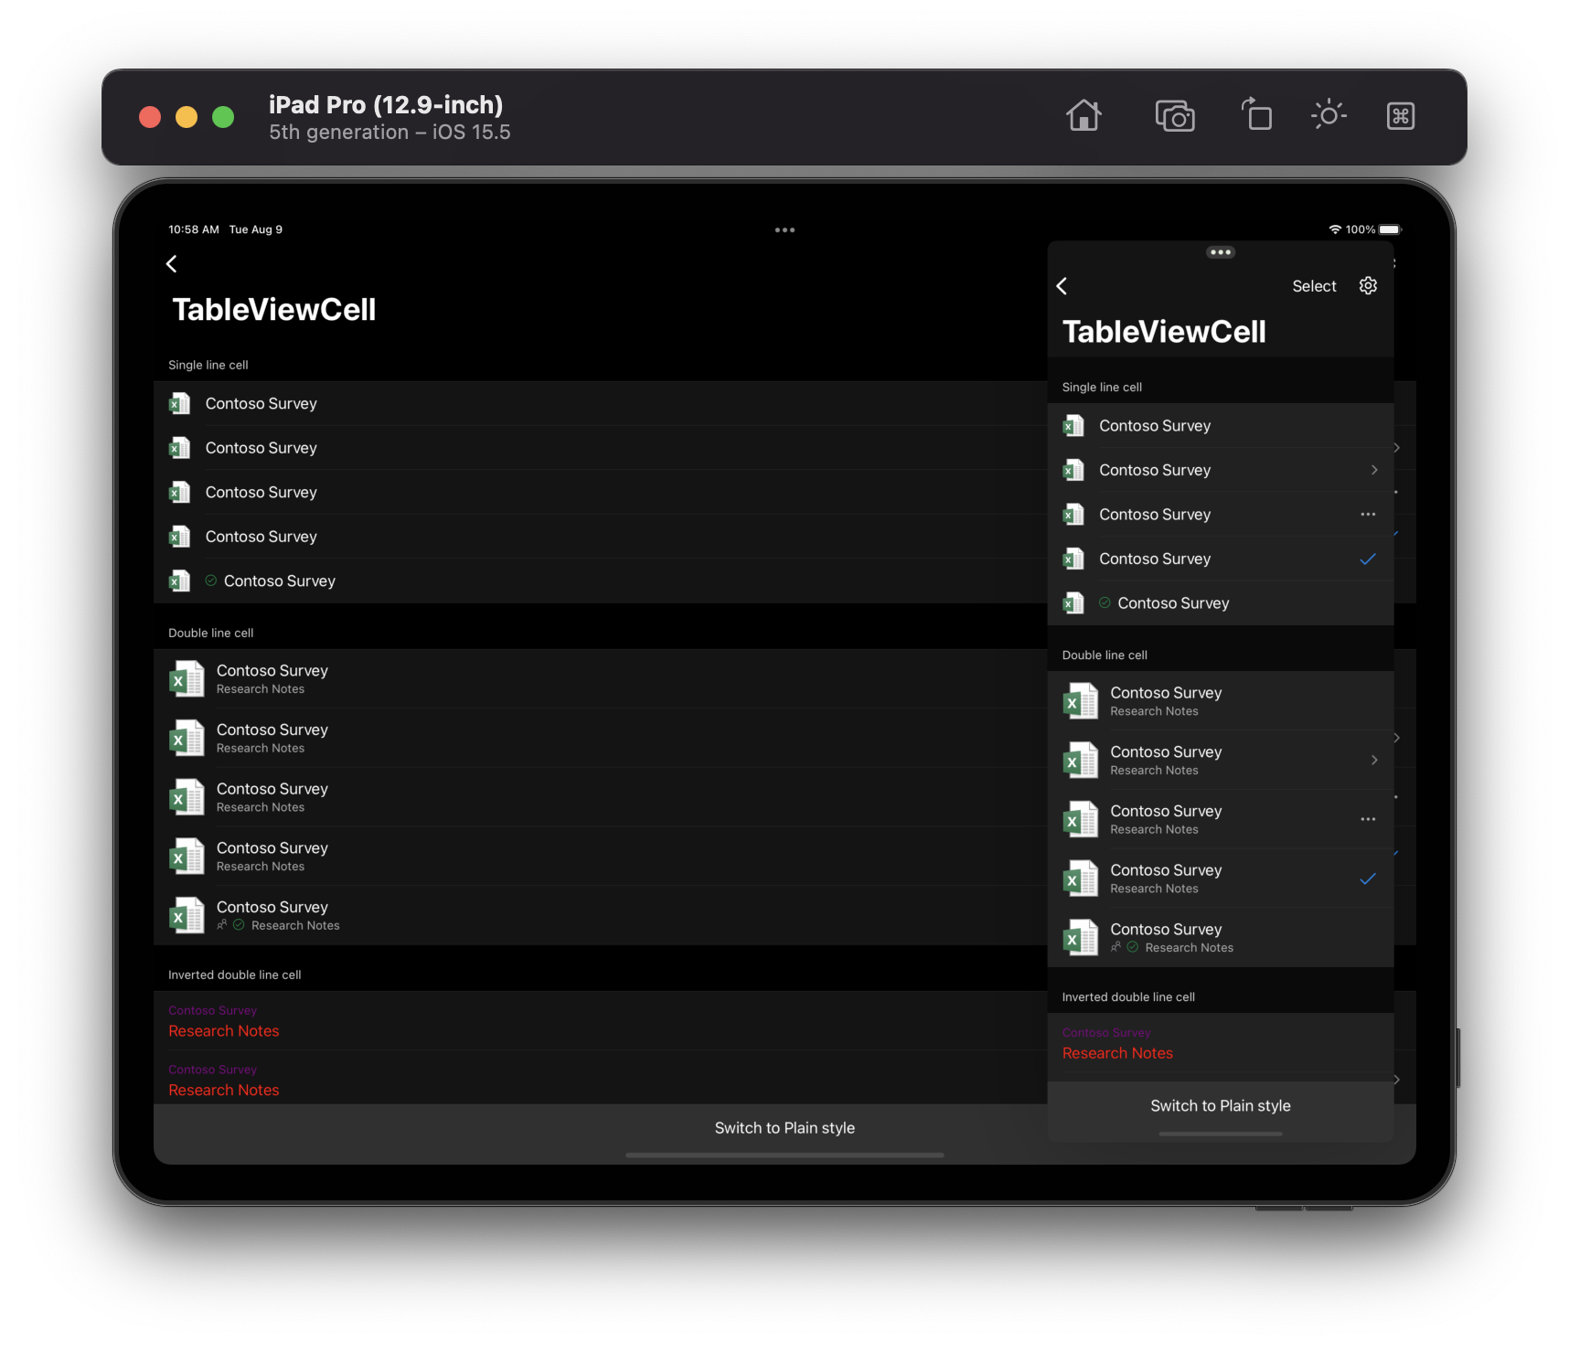Take a simulator screenshot
This screenshot has height=1353, width=1569.
(x=1175, y=116)
